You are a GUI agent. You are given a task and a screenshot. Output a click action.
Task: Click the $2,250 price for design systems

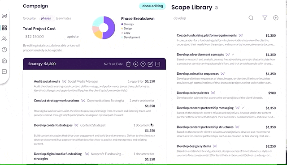pyautogui.click(x=271, y=146)
